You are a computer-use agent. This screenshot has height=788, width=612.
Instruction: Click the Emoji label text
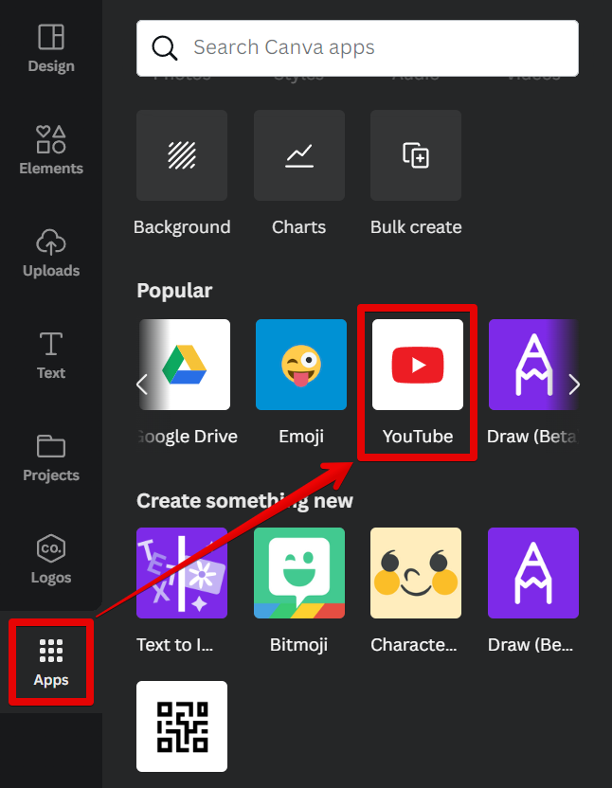coord(301,437)
